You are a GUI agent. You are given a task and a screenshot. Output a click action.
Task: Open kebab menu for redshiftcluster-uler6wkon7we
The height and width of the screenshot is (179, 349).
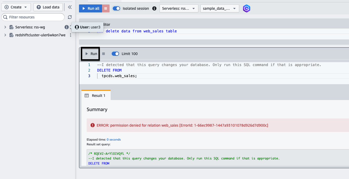coord(70,35)
